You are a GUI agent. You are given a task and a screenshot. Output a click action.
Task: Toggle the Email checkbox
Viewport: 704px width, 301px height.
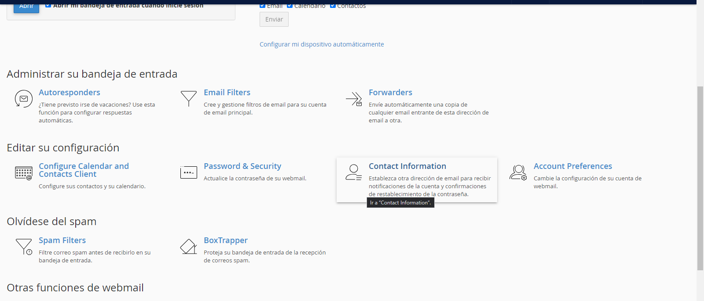[263, 6]
